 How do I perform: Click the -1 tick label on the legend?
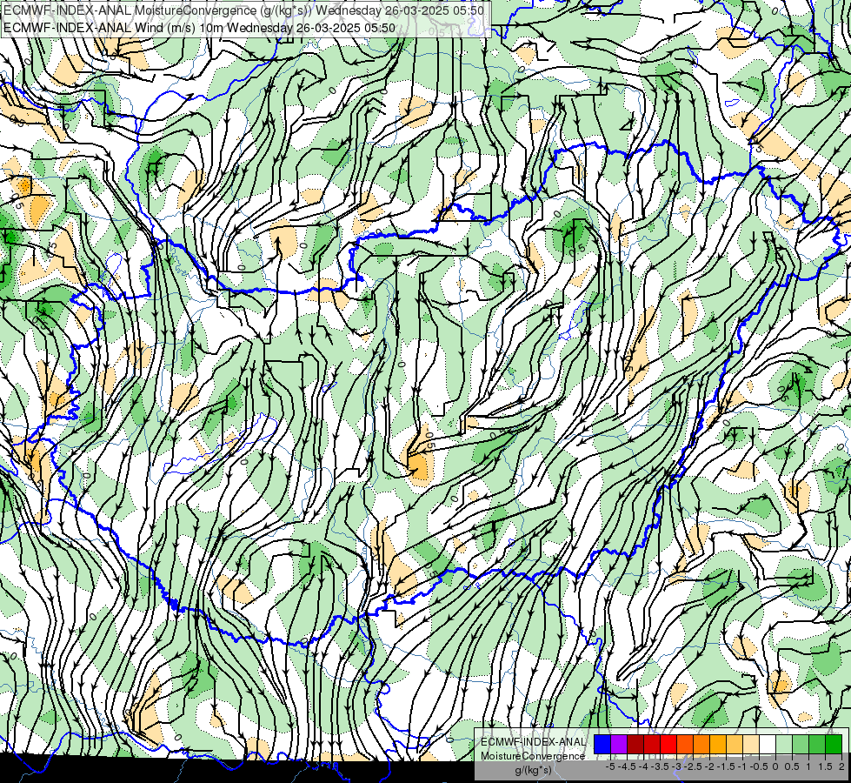click(x=742, y=766)
